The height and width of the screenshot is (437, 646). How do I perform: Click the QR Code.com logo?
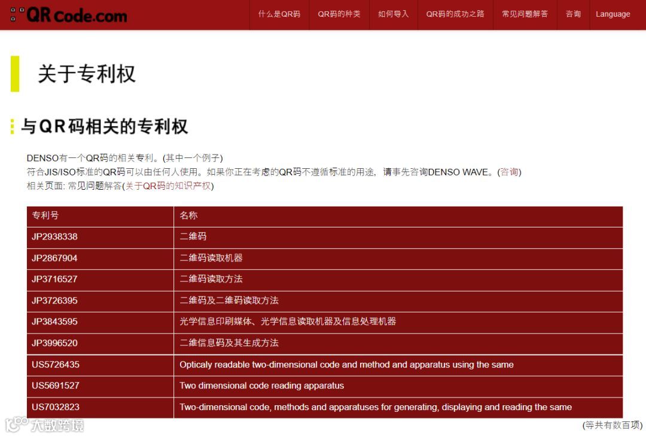click(x=69, y=15)
